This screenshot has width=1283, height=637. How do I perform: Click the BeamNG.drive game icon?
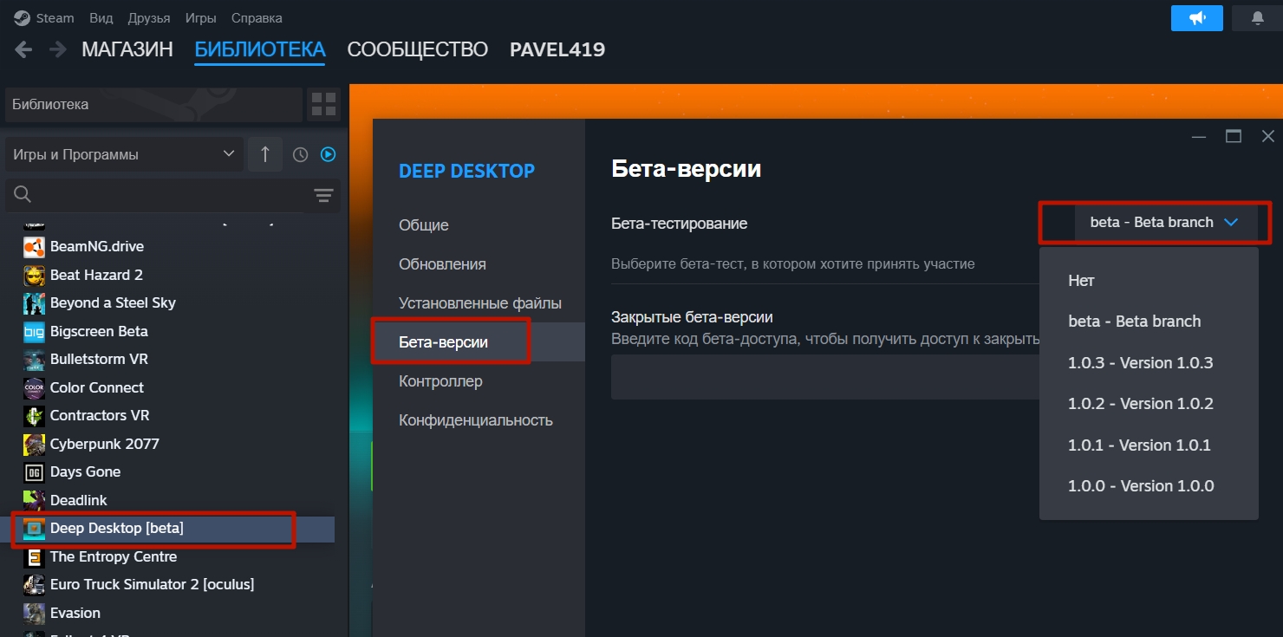pos(34,247)
